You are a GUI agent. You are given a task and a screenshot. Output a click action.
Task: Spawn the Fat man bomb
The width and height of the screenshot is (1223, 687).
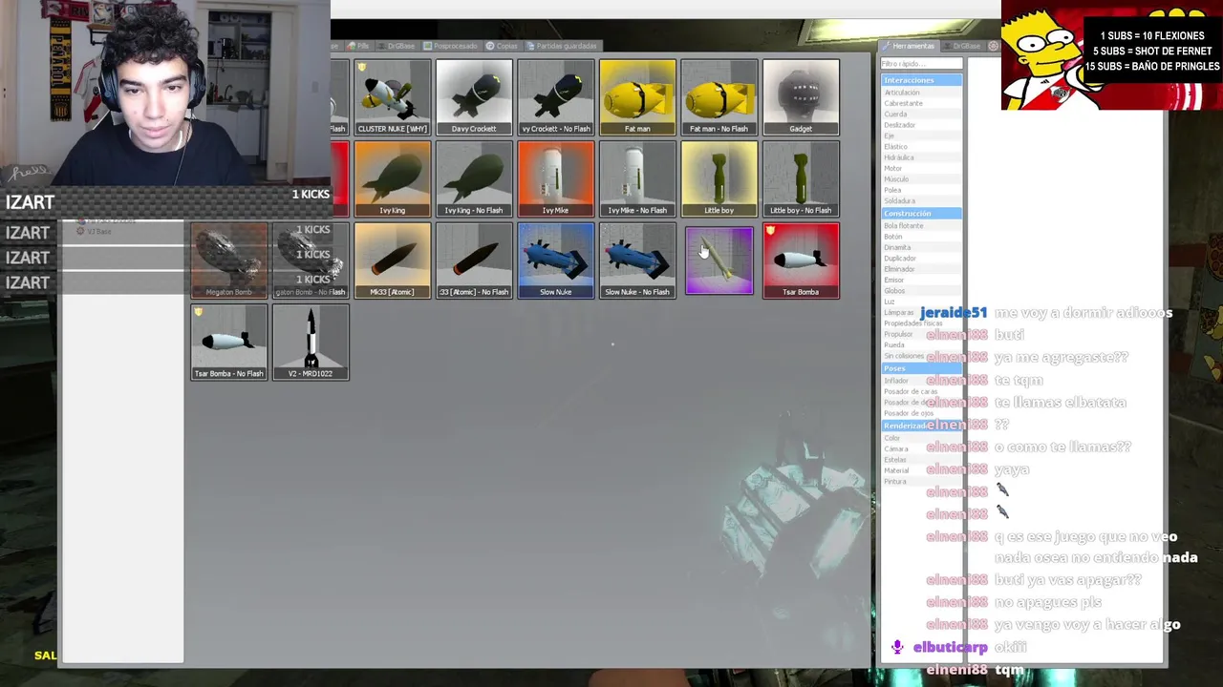click(637, 97)
